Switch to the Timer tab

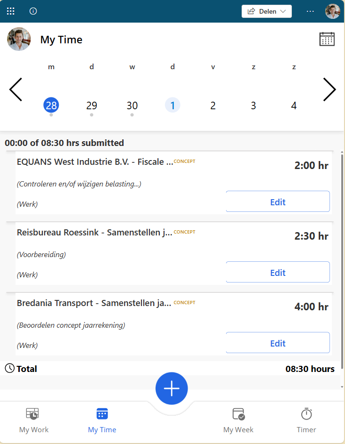pyautogui.click(x=306, y=421)
